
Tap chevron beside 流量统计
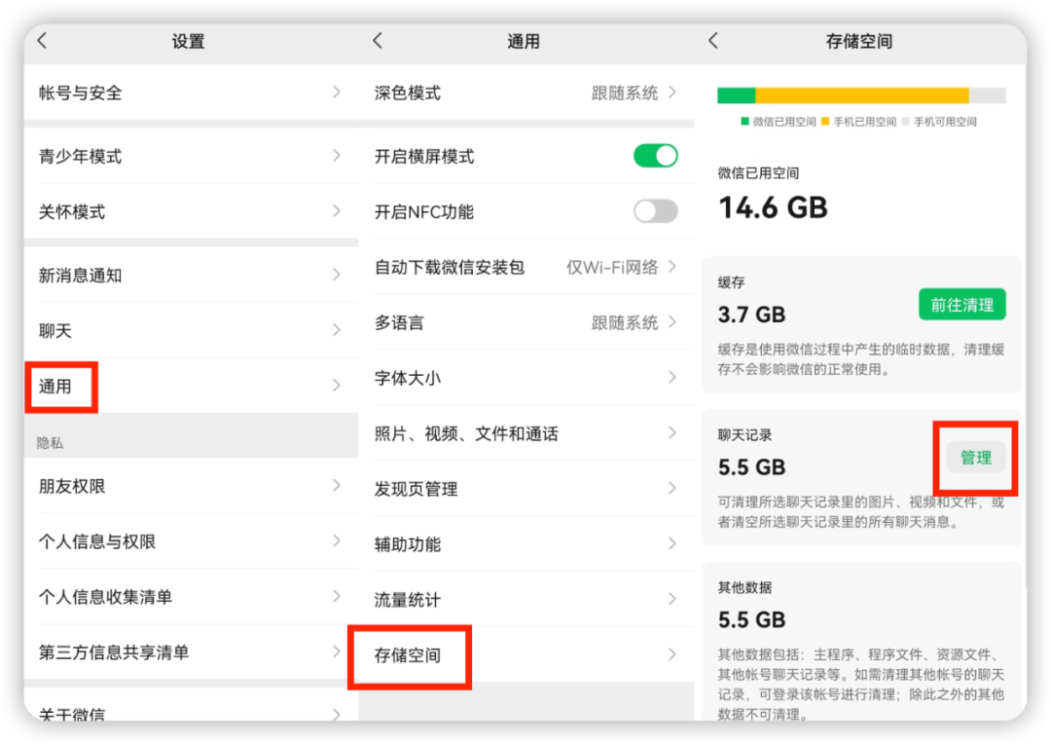click(x=671, y=599)
